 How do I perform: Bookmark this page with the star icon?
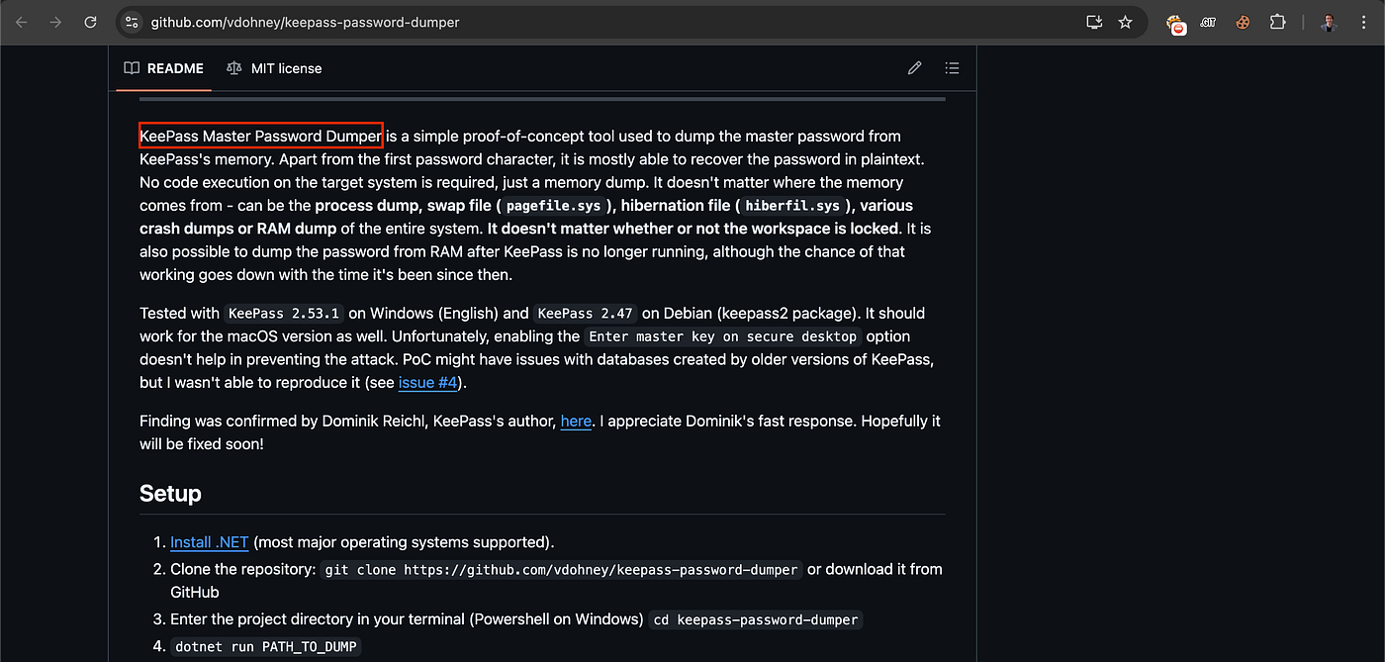click(1125, 22)
